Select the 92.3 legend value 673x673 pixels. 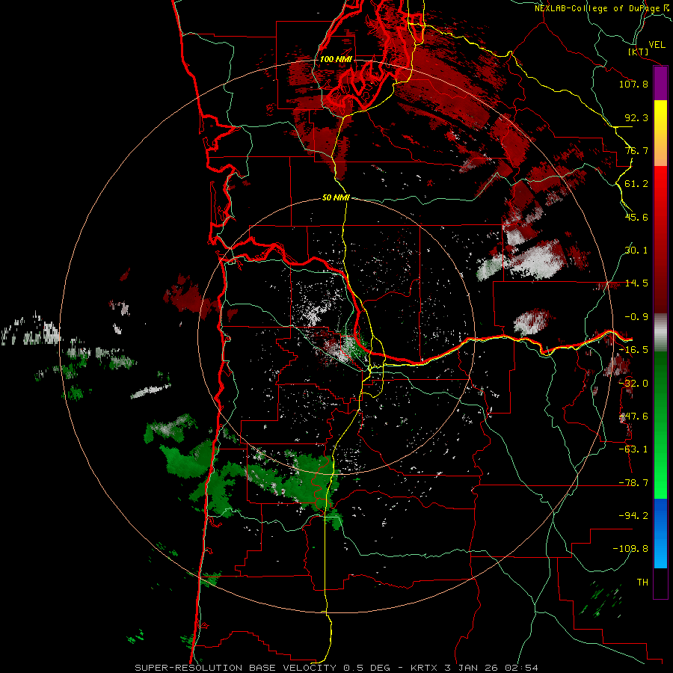tap(636, 117)
